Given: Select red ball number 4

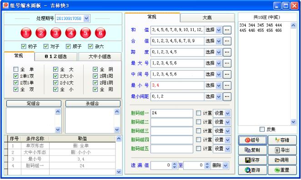Looking at the screenshot, I should coord(70,33).
